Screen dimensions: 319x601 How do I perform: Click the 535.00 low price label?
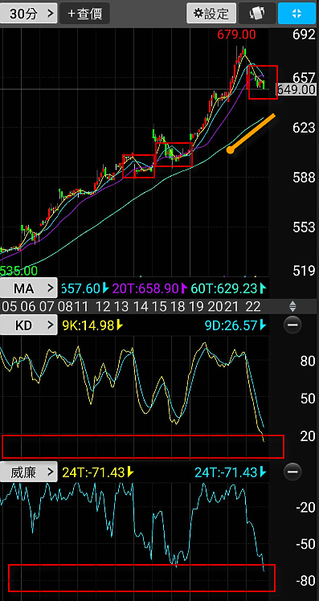click(x=18, y=271)
